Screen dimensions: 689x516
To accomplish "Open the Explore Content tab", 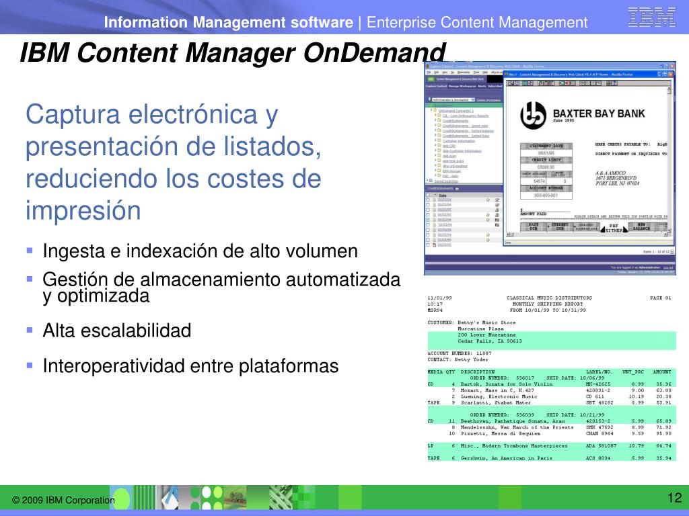I will point(436,87).
